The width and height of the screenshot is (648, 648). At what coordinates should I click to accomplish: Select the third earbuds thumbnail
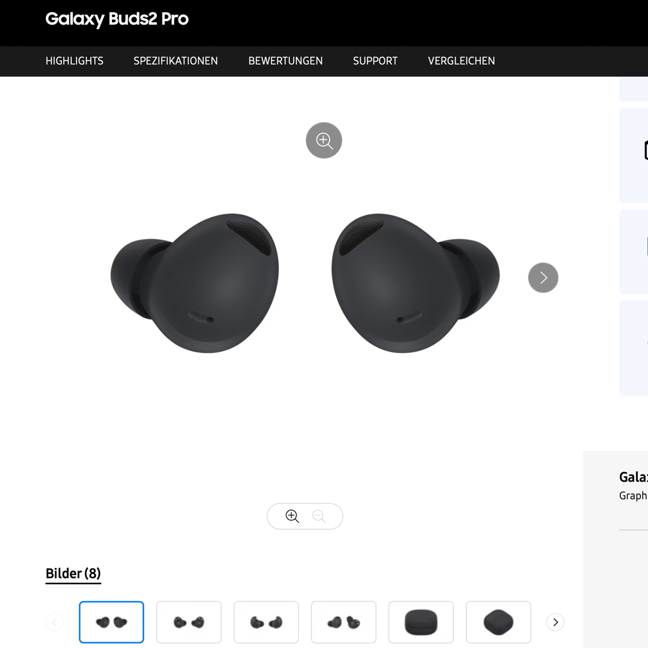point(267,622)
